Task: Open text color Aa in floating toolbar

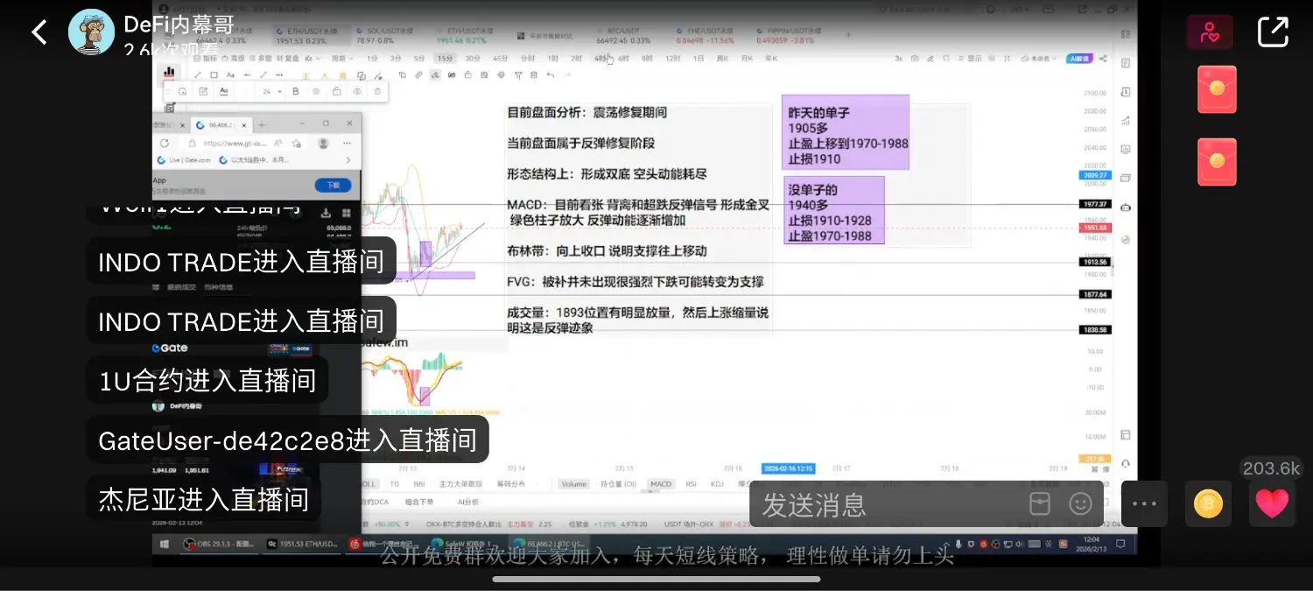Action: coord(224,91)
